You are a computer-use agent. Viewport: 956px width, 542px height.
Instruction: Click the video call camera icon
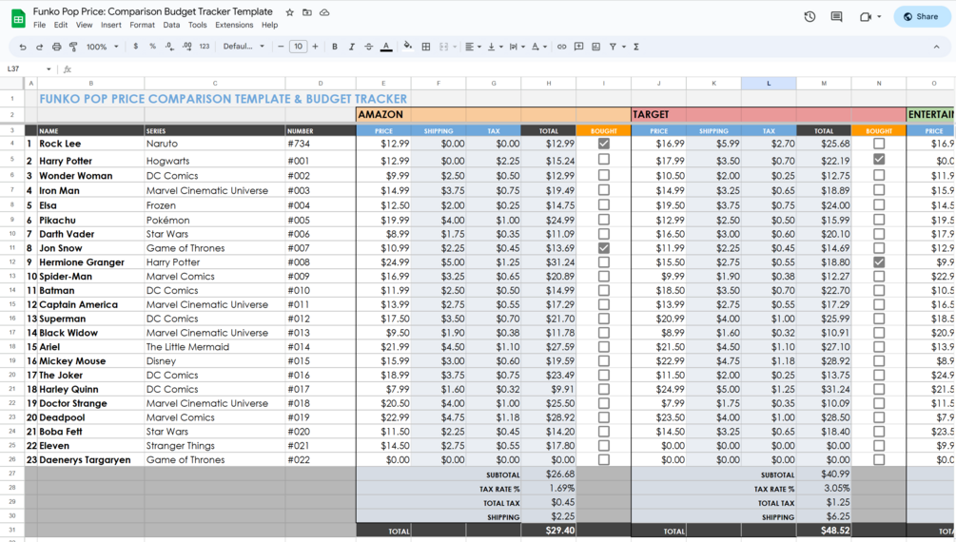pyautogui.click(x=865, y=17)
